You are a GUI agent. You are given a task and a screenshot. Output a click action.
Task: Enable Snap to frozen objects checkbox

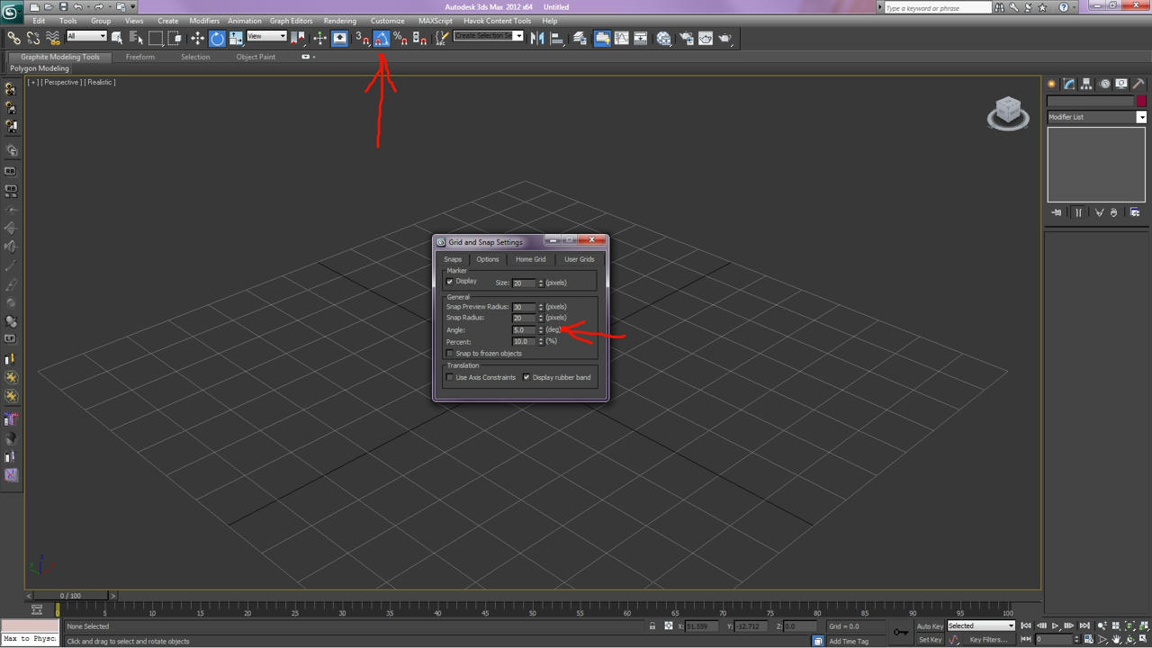pyautogui.click(x=450, y=354)
